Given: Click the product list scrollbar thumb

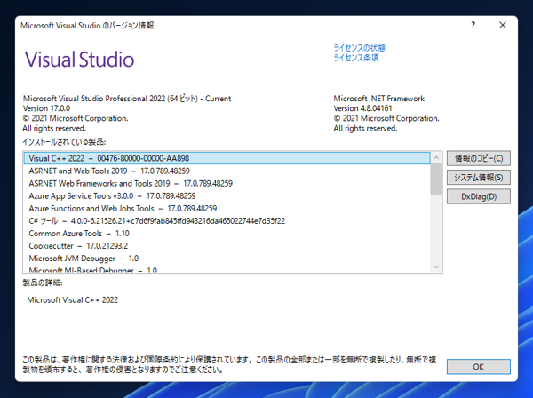Looking at the screenshot, I should 436,179.
